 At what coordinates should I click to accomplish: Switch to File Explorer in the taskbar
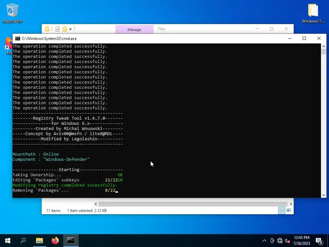tap(39, 241)
